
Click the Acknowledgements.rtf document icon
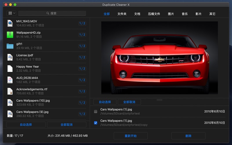click(10, 91)
